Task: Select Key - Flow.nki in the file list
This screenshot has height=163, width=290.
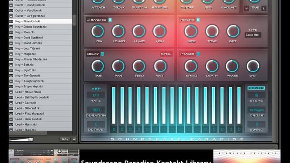Action: pos(40,32)
